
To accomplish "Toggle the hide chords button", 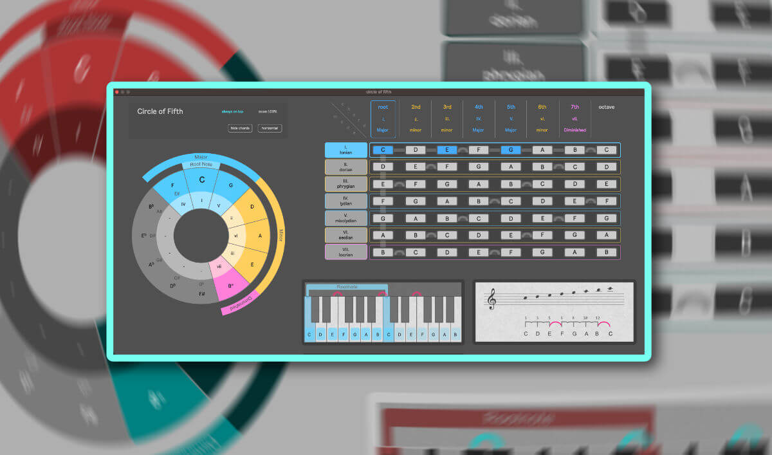I will click(240, 128).
